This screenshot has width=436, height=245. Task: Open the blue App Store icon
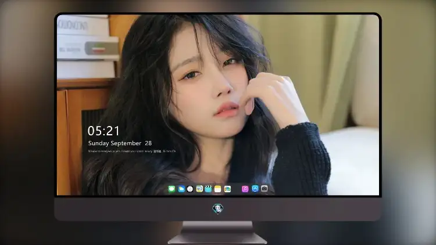(x=255, y=189)
